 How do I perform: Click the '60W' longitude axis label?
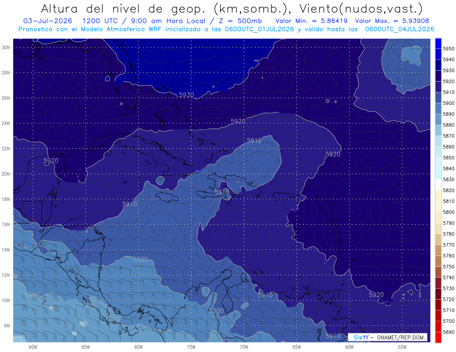[350, 347]
